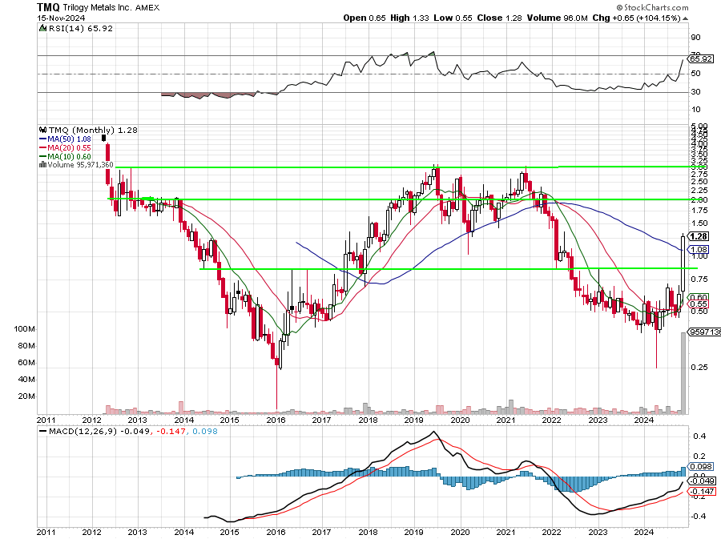721x539 pixels.
Task: Click the 0.098 MACD histogram axis tag
Action: pyautogui.click(x=699, y=467)
